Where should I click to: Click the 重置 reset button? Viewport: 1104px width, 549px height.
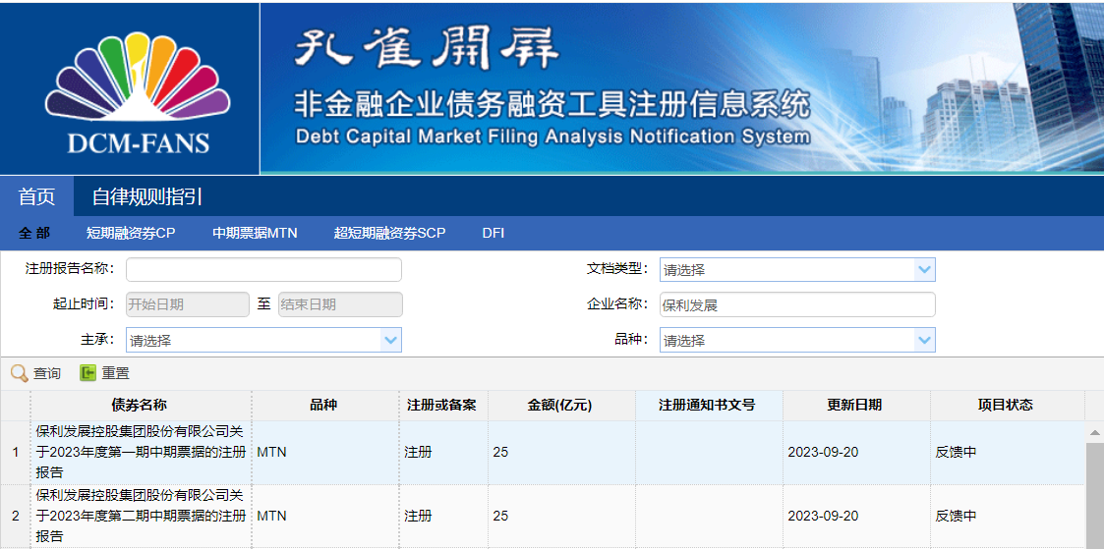click(x=105, y=373)
